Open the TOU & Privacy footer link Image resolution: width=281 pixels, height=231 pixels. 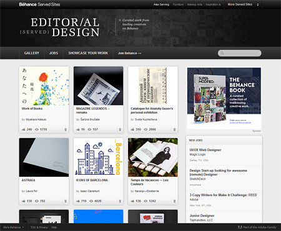pyautogui.click(x=39, y=227)
